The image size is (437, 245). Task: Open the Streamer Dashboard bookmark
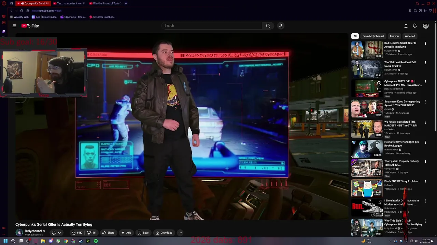(102, 17)
